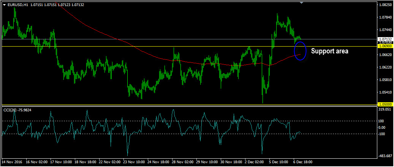Click the 1.06900 yellow price tag
Image resolution: width=394 pixels, height=167 pixels.
pos(385,46)
